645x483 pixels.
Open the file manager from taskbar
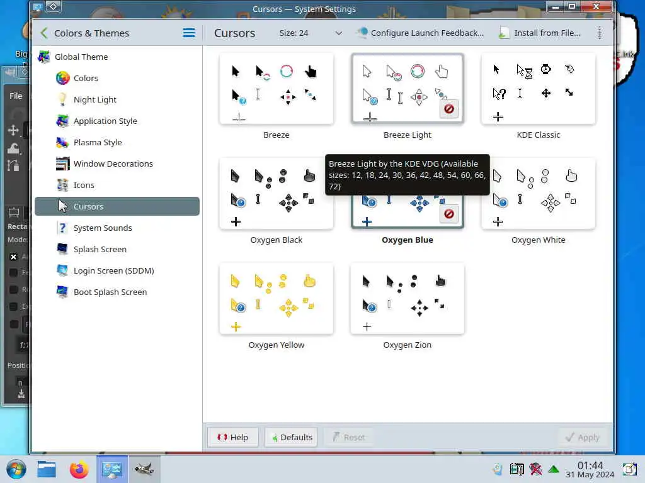[47, 469]
